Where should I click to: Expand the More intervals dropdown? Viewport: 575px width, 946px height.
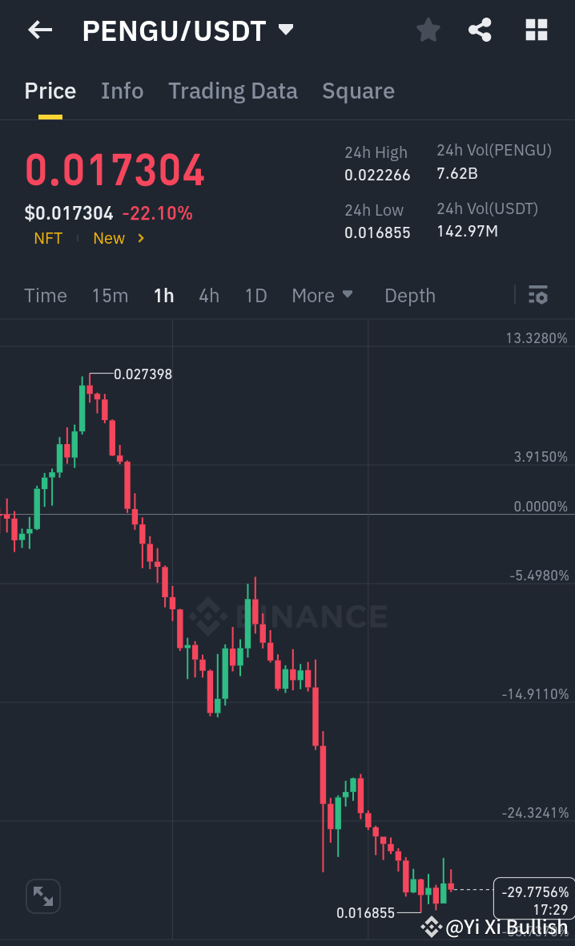322,295
